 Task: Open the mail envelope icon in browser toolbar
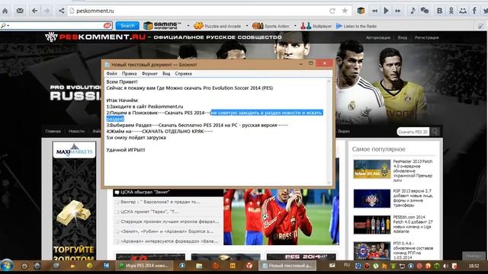tap(20, 11)
